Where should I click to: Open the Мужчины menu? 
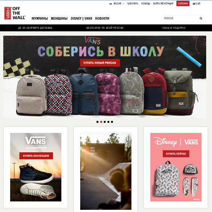(40, 19)
